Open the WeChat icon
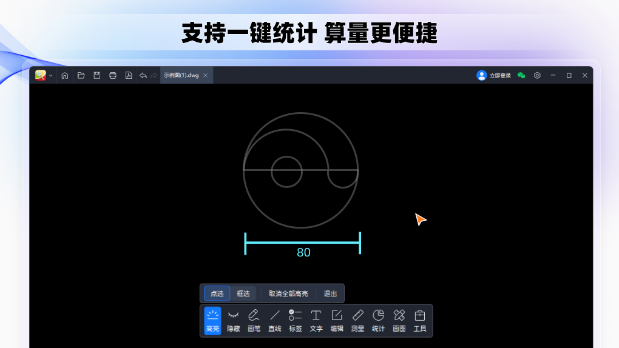619x348 pixels. (x=521, y=75)
